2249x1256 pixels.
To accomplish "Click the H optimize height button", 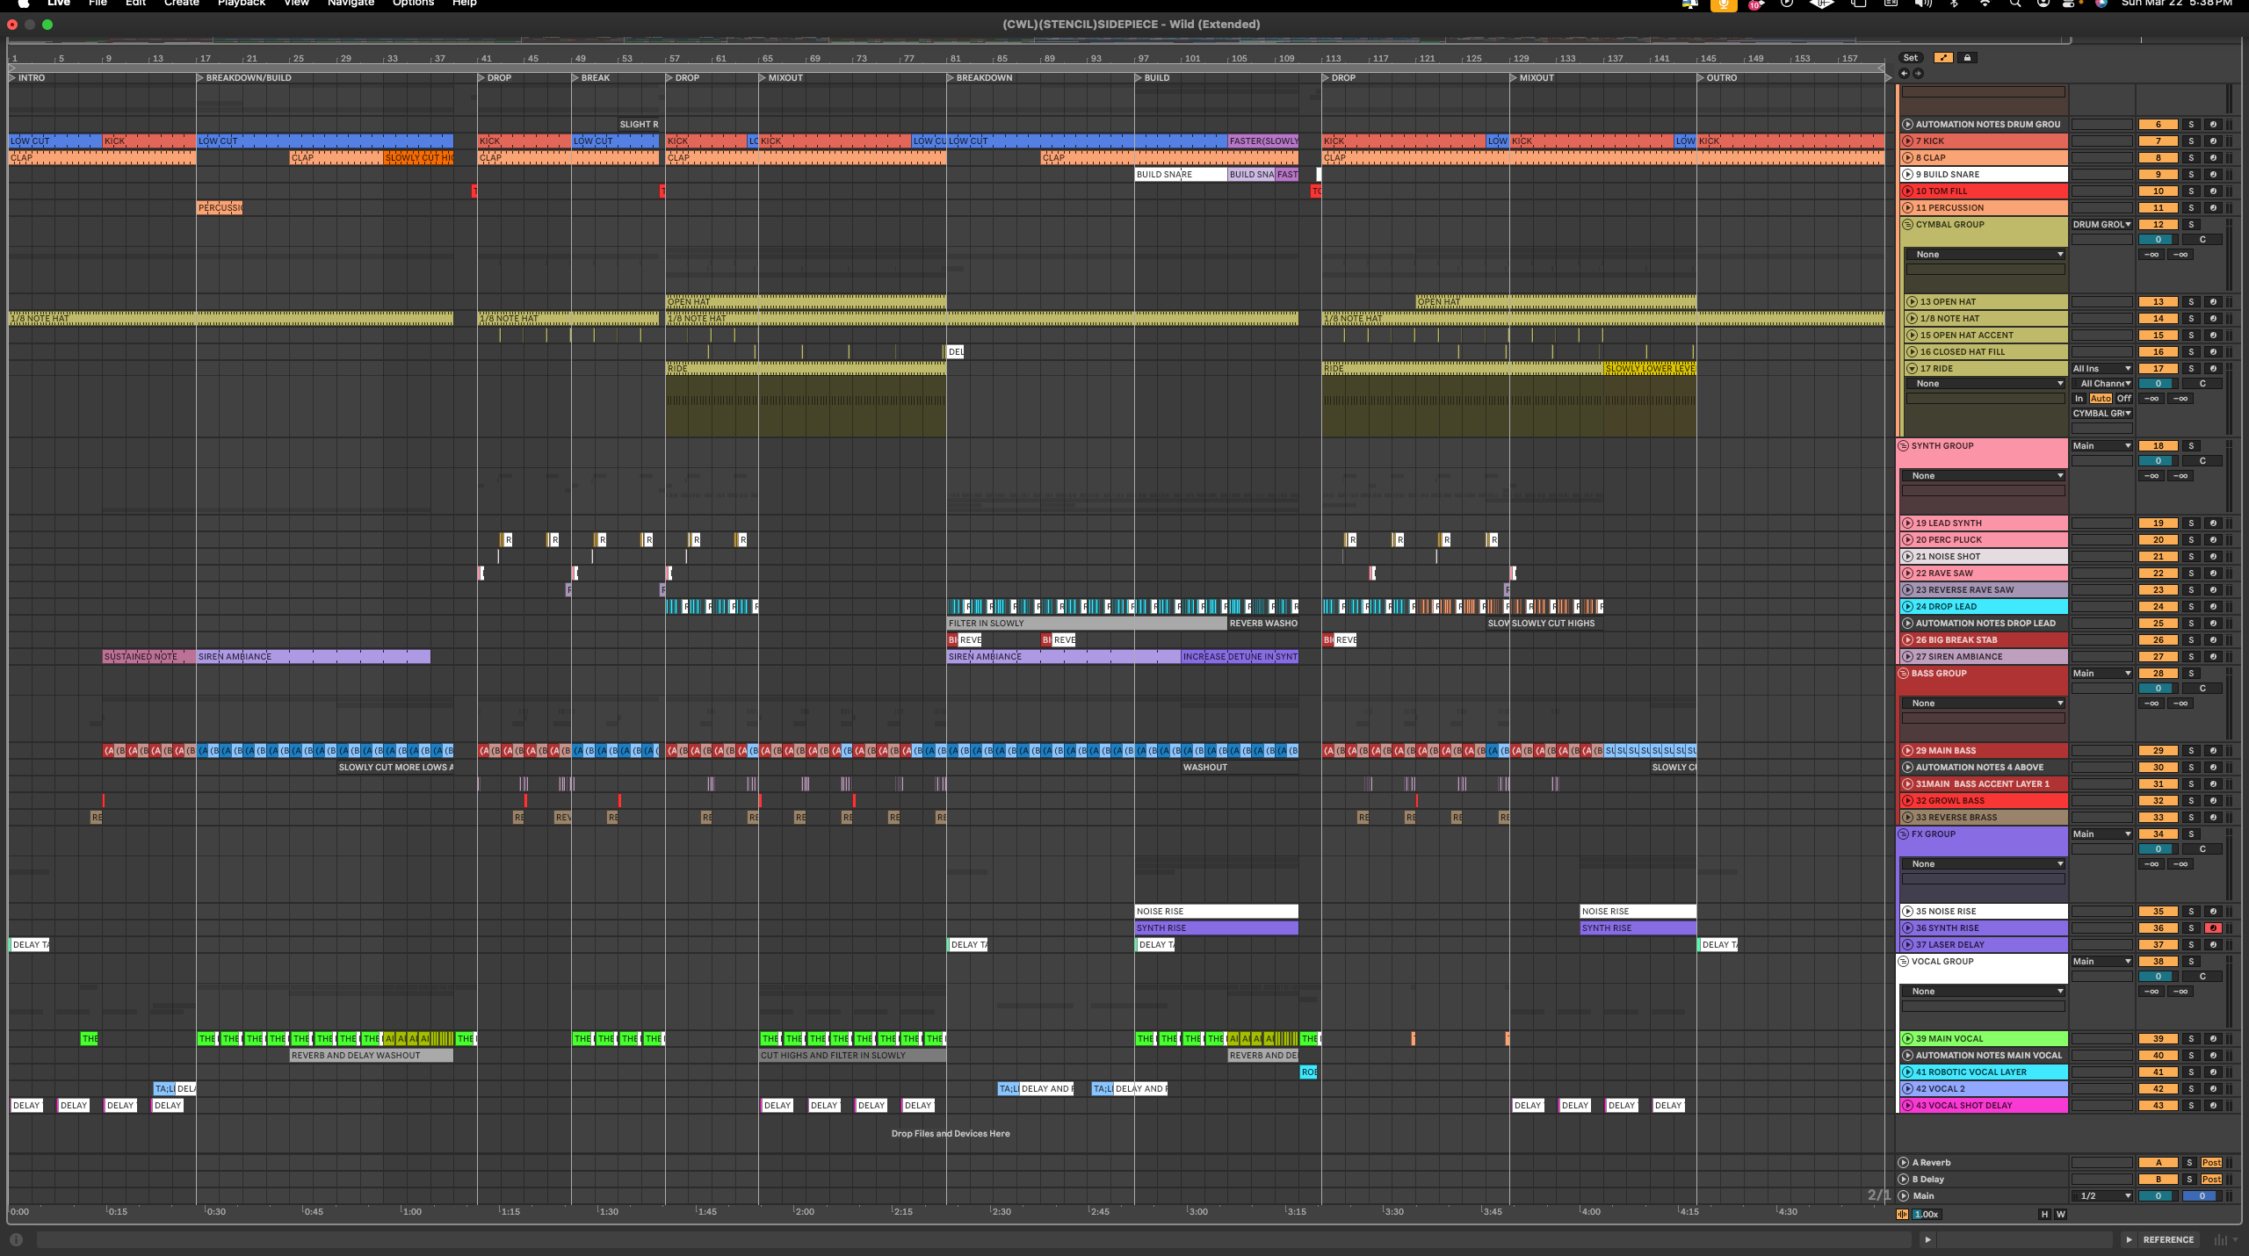I will [x=2044, y=1215].
